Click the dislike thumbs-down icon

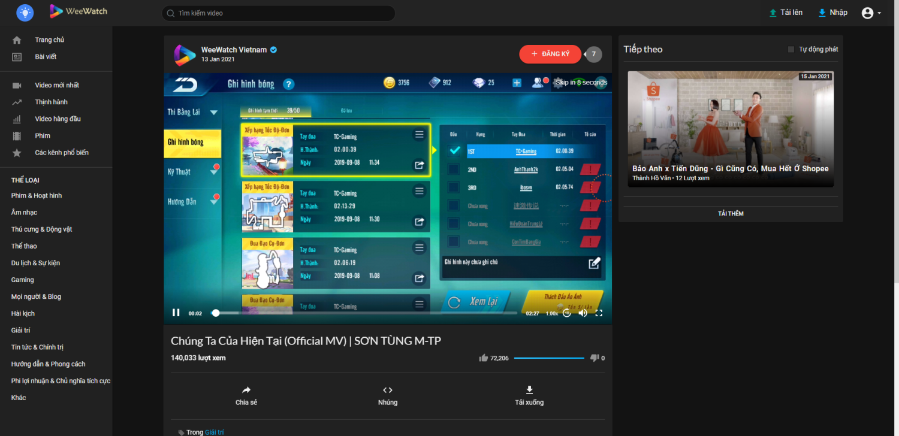[595, 358]
